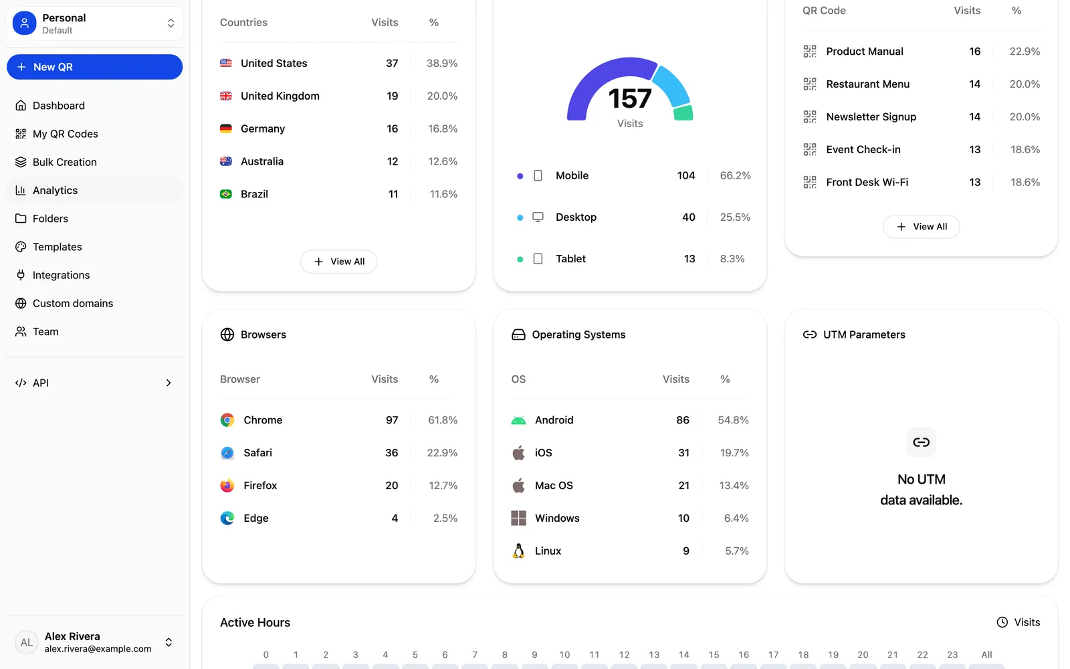The width and height of the screenshot is (1070, 669).
Task: Go to My QR Codes
Action: (x=94, y=134)
